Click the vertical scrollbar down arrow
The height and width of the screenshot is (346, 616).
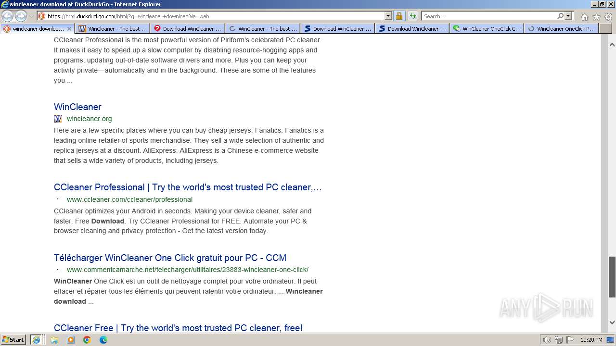612,322
